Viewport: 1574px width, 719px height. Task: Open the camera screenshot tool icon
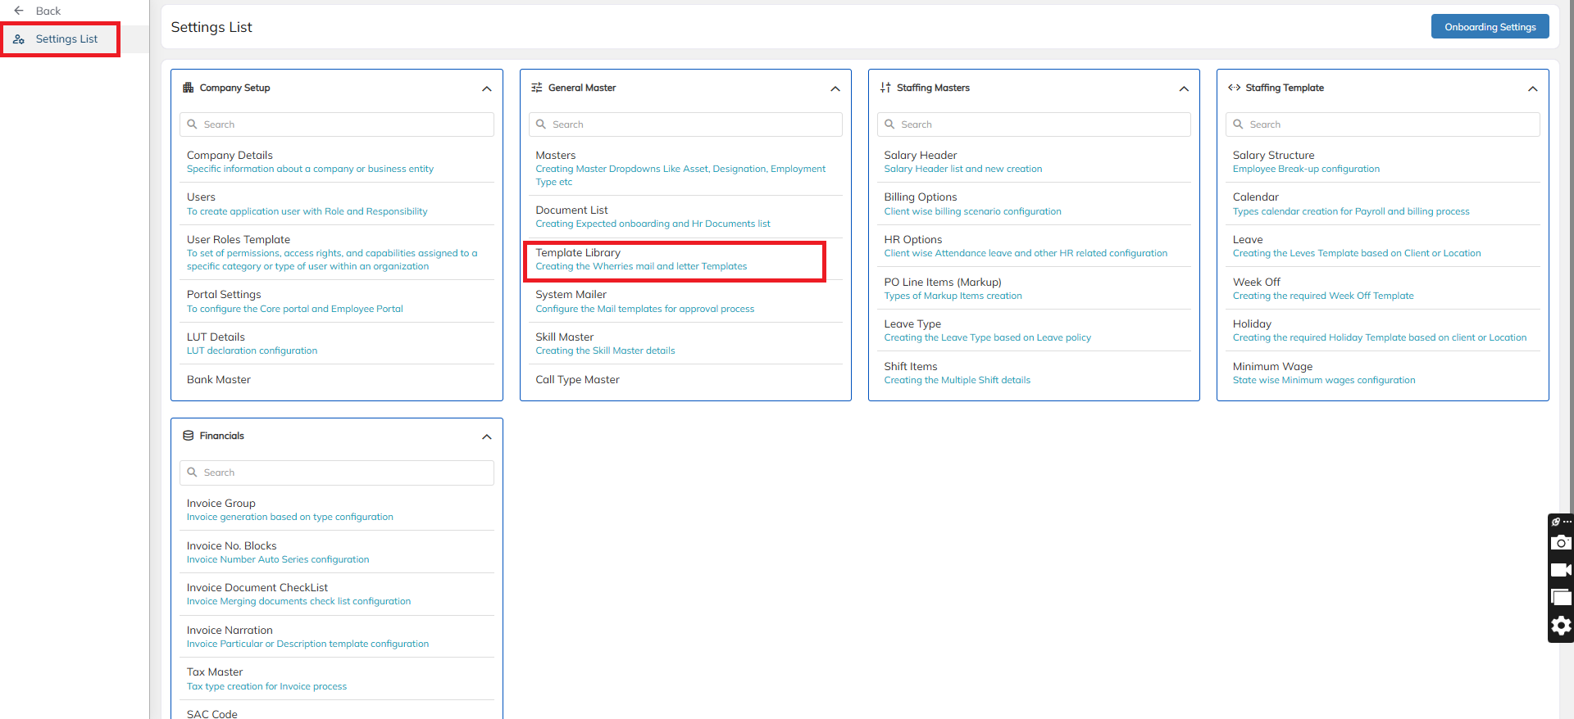pos(1561,542)
